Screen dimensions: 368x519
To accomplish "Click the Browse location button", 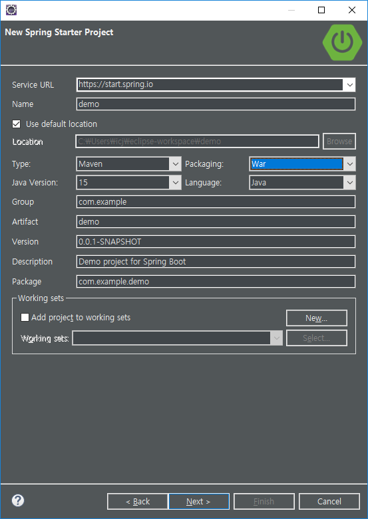I will point(339,142).
